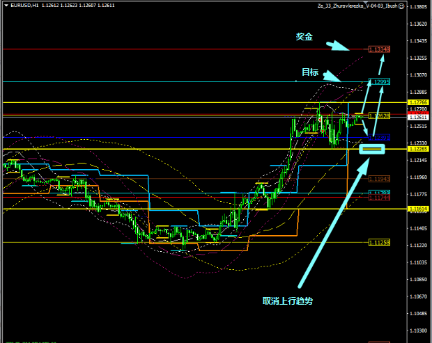Click the Ze_33_Zhuravlerezka indicator name

354,6
